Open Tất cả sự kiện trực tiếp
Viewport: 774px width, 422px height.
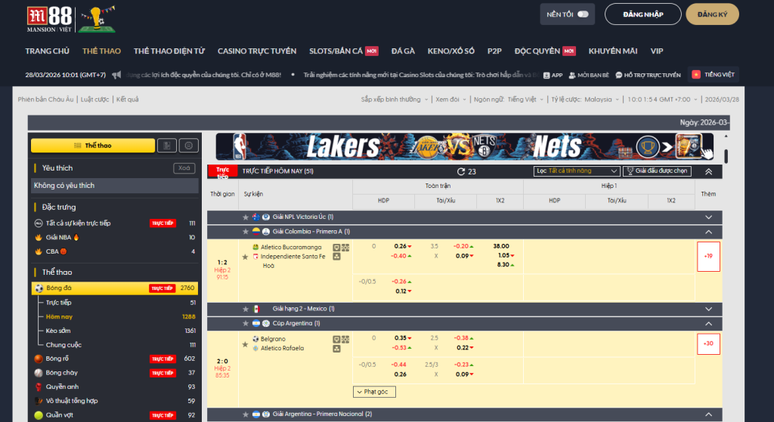[x=115, y=223]
